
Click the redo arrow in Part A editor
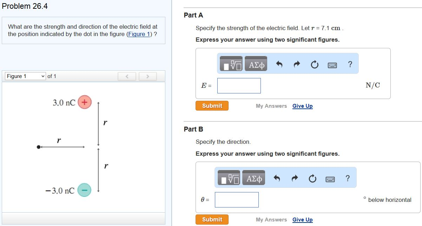click(296, 64)
